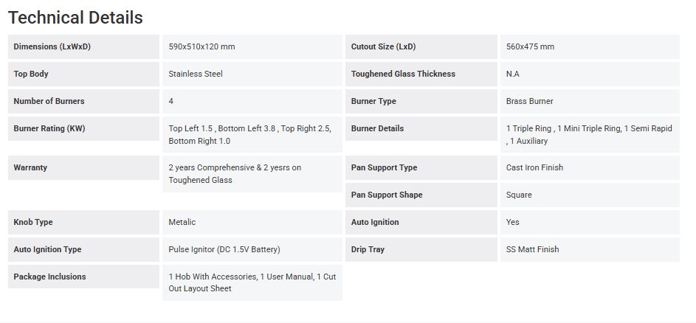Click the 560x475 mm cutout value
Viewport: 696px width, 323px height.
click(x=530, y=47)
